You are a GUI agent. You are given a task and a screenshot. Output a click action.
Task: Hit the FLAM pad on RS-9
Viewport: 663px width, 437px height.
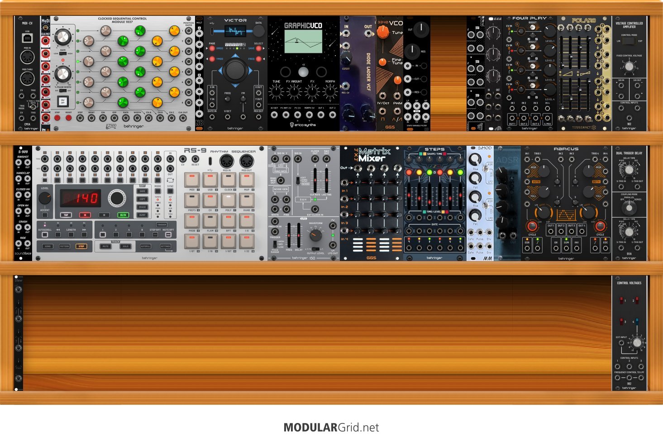pyautogui.click(x=210, y=220)
